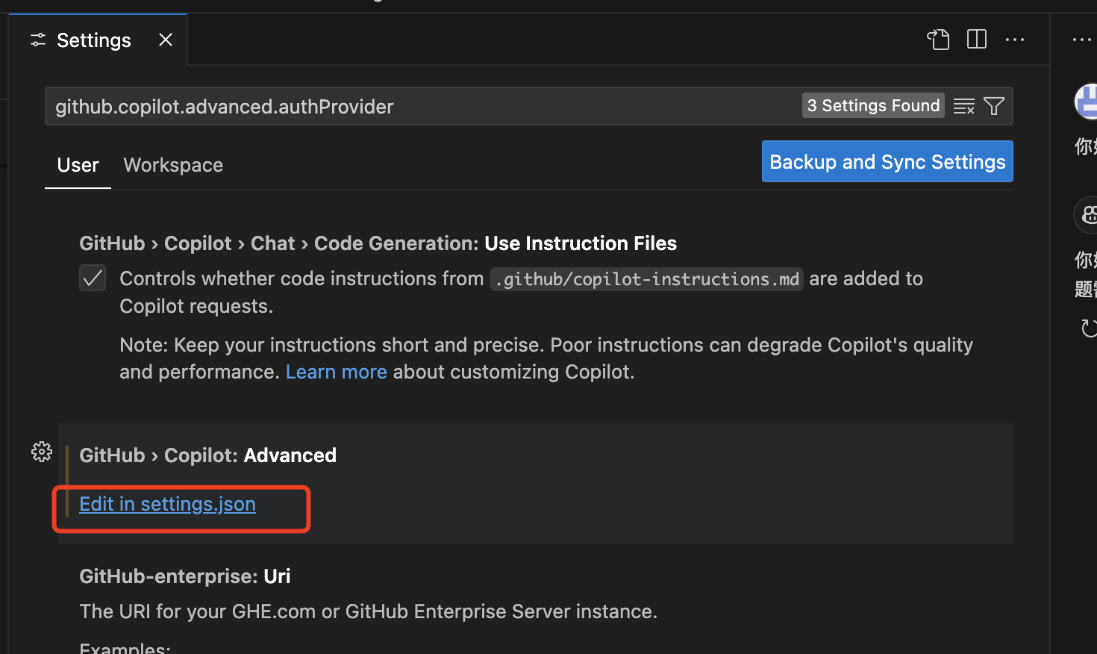Viewport: 1097px width, 654px height.
Task: Clear the settings search input
Action: tap(964, 106)
